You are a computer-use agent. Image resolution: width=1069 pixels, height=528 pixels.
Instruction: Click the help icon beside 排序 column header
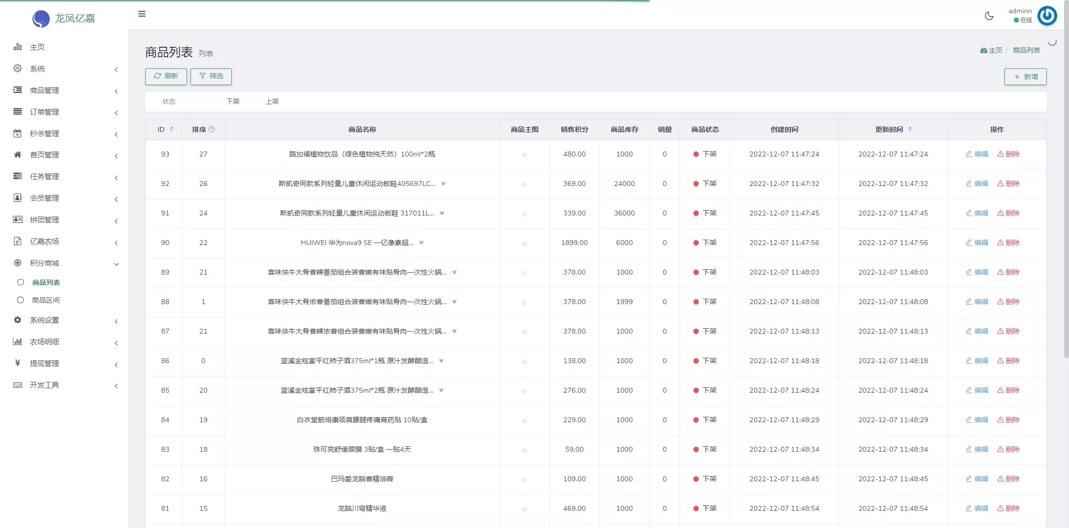pos(212,129)
